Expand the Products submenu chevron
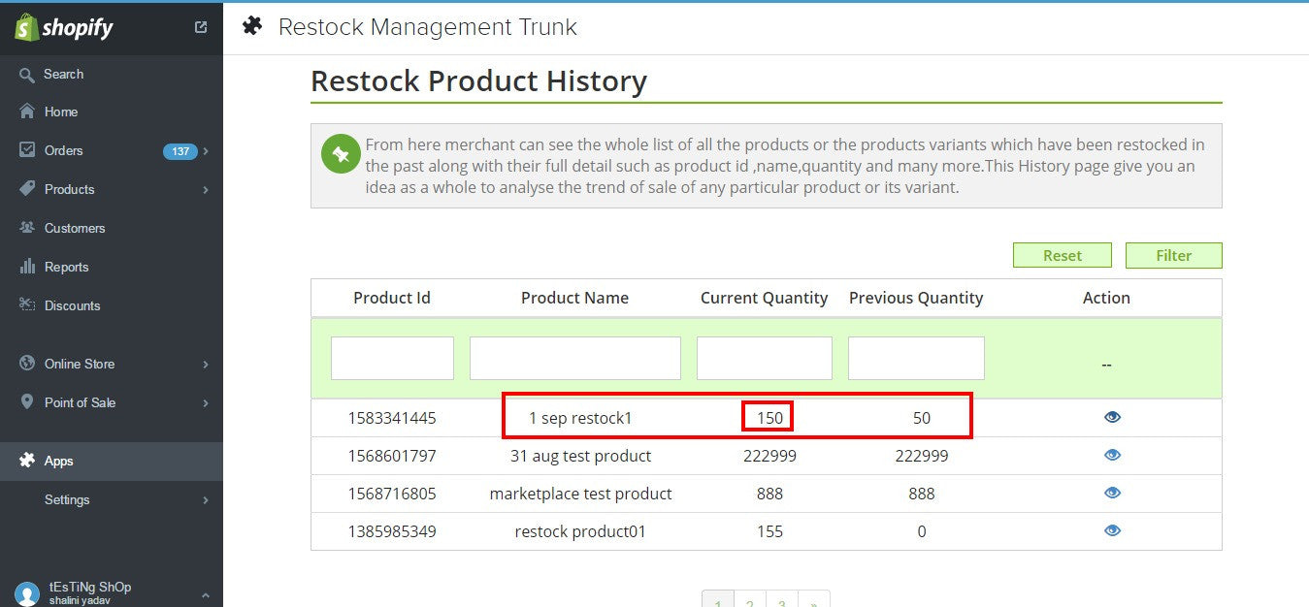This screenshot has width=1309, height=607. (x=206, y=190)
